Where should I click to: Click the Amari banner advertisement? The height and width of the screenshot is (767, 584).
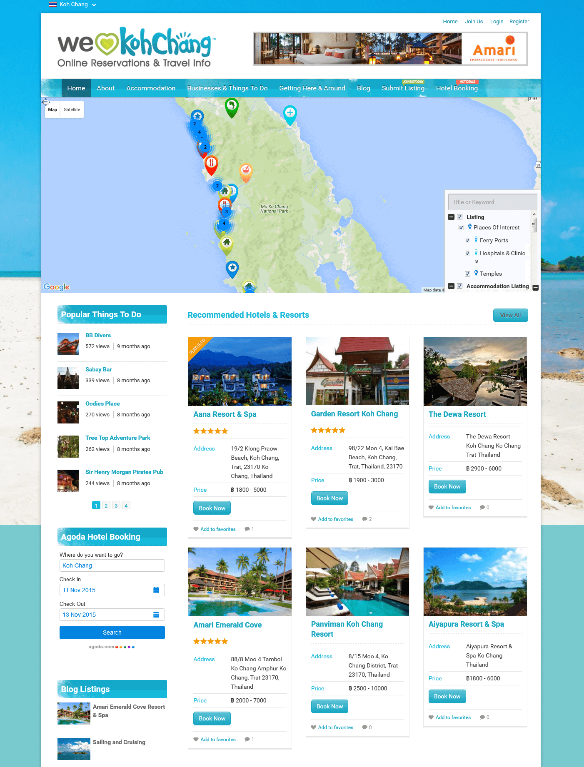(390, 49)
